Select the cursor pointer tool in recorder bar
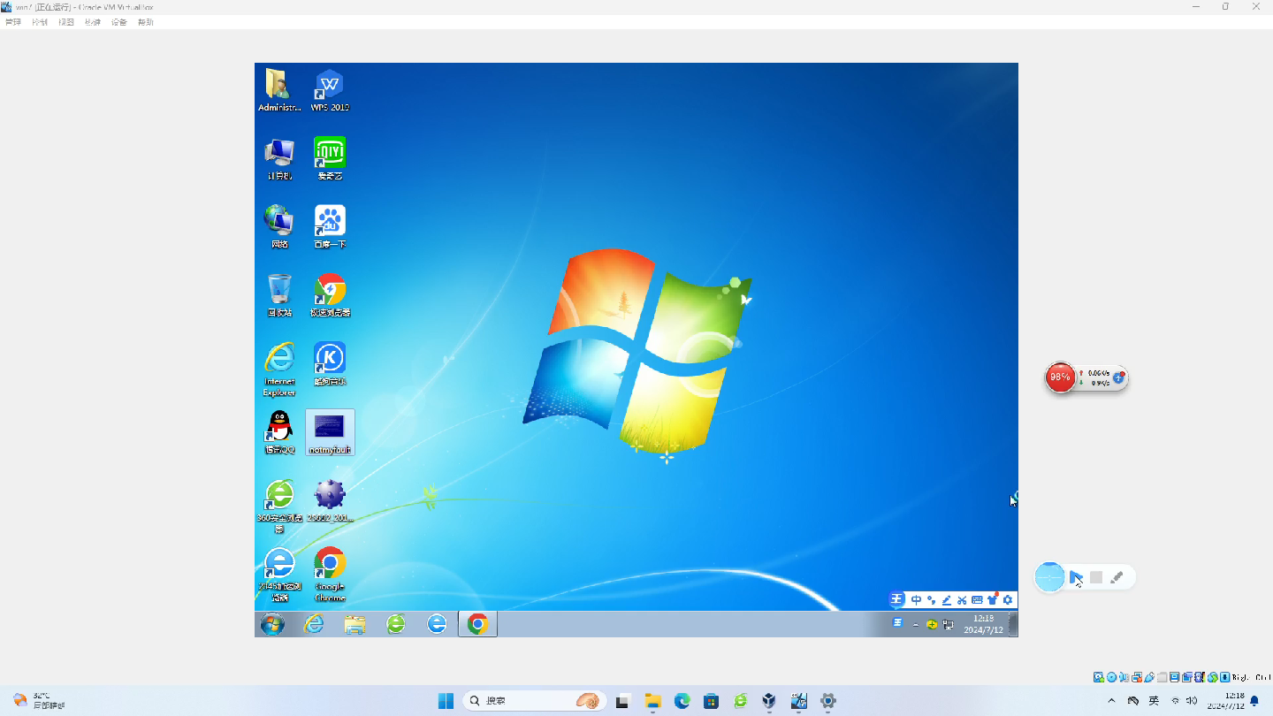The height and width of the screenshot is (716, 1273). pos(1076,577)
